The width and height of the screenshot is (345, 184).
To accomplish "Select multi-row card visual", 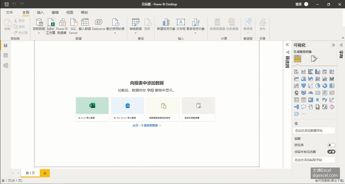I will tap(325, 93).
